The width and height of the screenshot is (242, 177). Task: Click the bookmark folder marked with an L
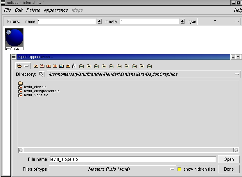tap(42, 66)
